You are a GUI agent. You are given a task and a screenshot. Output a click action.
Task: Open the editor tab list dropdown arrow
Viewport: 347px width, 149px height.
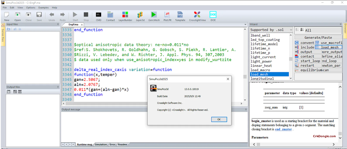tap(245, 24)
